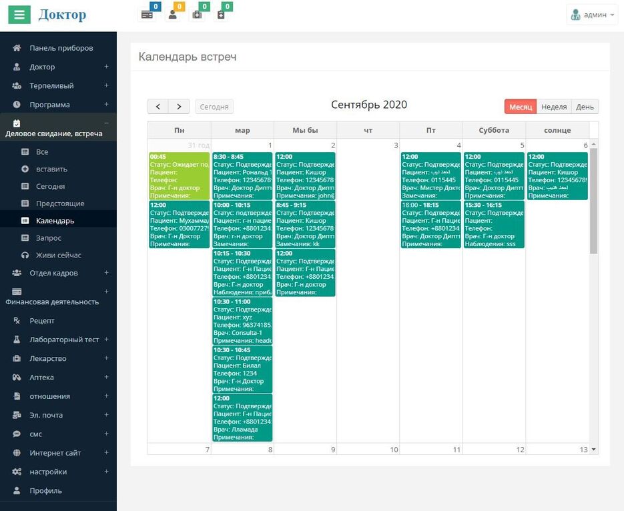Click the green hamburger menu button
Viewport: 624px width, 511px height.
[19, 15]
